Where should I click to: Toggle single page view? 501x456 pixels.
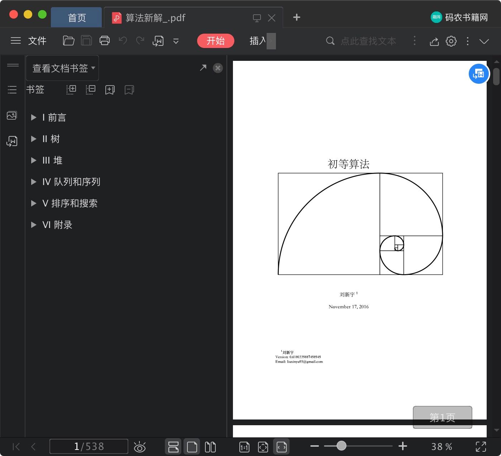tap(192, 447)
